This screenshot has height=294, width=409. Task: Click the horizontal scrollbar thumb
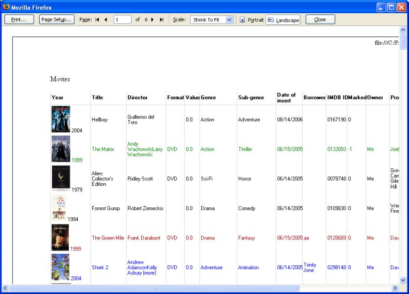click(154, 288)
